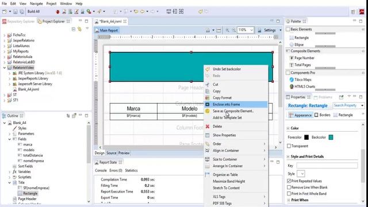Select the JasperReports Library node

tap(33, 78)
